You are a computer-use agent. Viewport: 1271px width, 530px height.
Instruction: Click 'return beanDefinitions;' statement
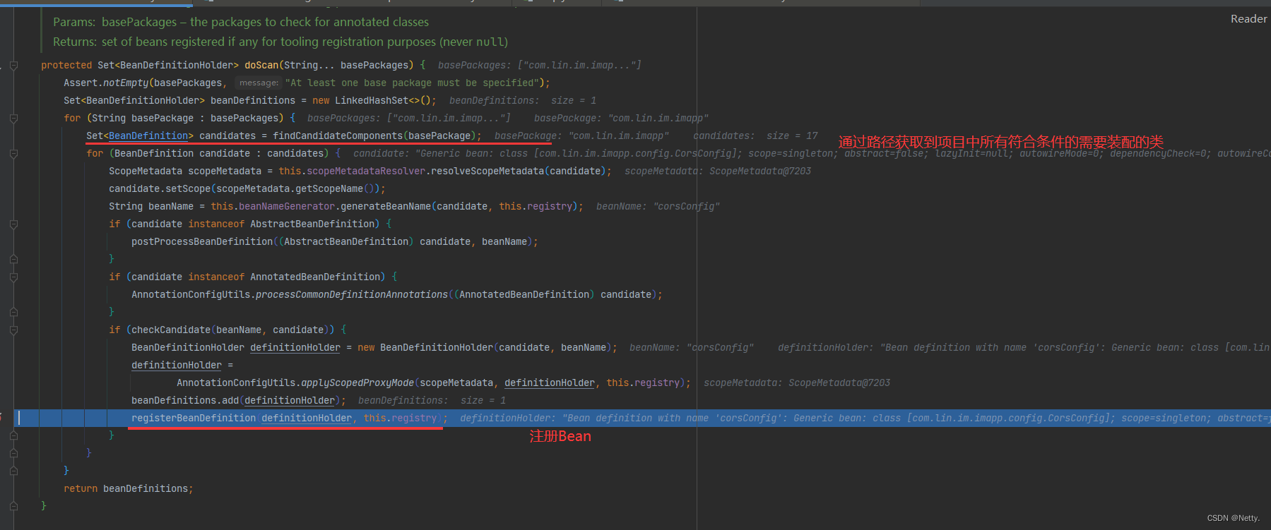(x=128, y=488)
